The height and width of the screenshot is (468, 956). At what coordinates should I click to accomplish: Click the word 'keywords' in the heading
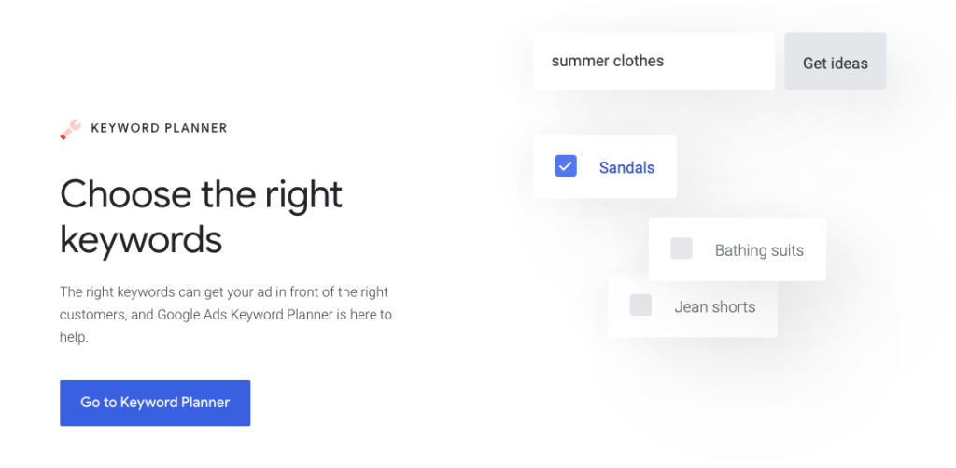[141, 239]
